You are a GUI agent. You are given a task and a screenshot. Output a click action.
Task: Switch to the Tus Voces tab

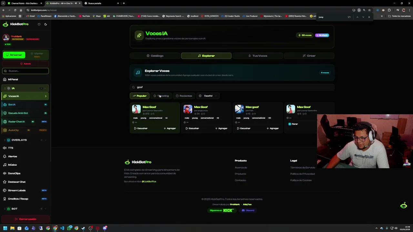(257, 56)
